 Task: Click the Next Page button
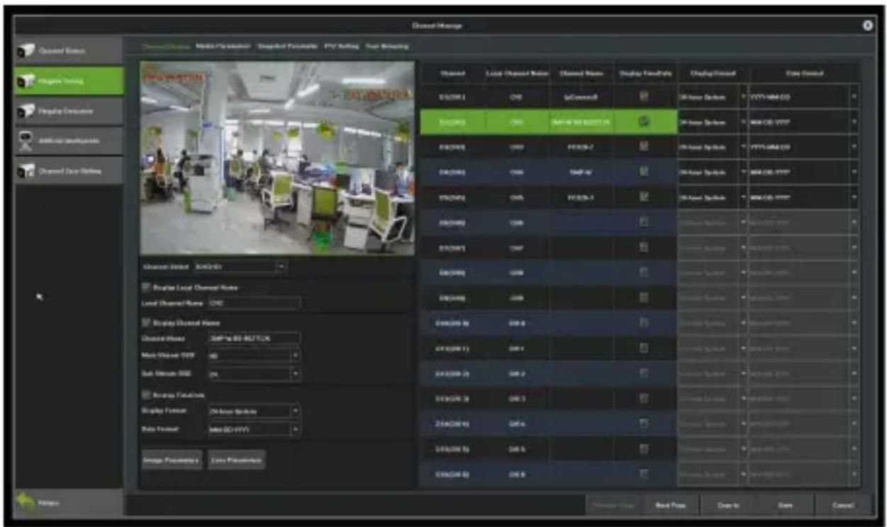click(x=664, y=505)
